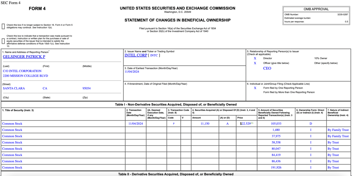Click the CEO title text
This screenshot has width=352, height=176.
pos(267,68)
